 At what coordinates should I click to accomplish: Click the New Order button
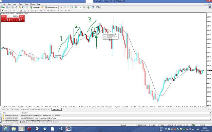[35, 7]
